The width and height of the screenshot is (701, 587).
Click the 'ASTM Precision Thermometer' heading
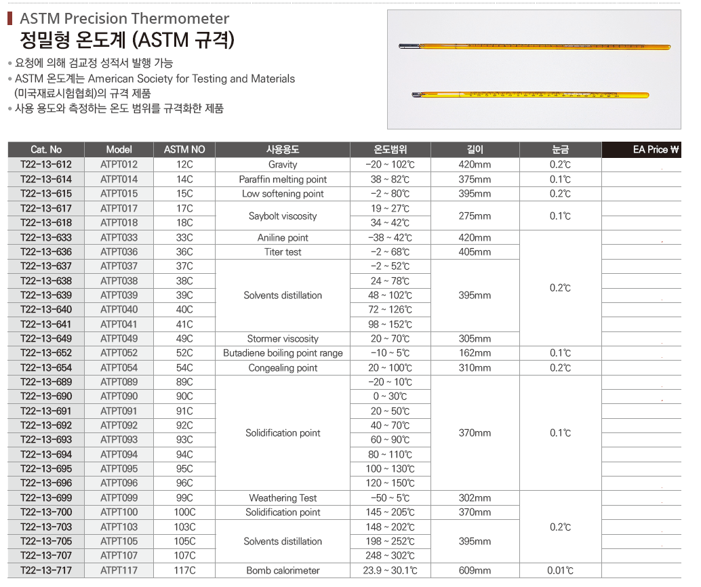tap(124, 18)
